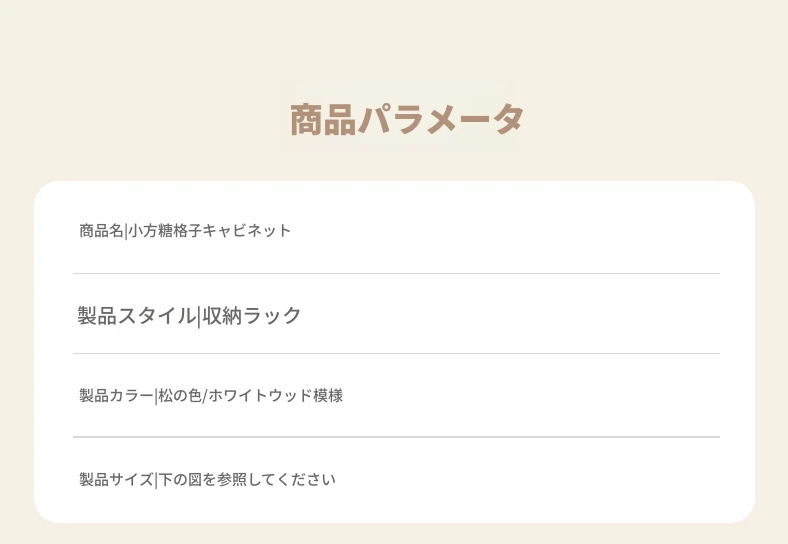This screenshot has width=788, height=544.
Task: Click the pipe separator after 製品スタイル
Action: click(x=199, y=316)
